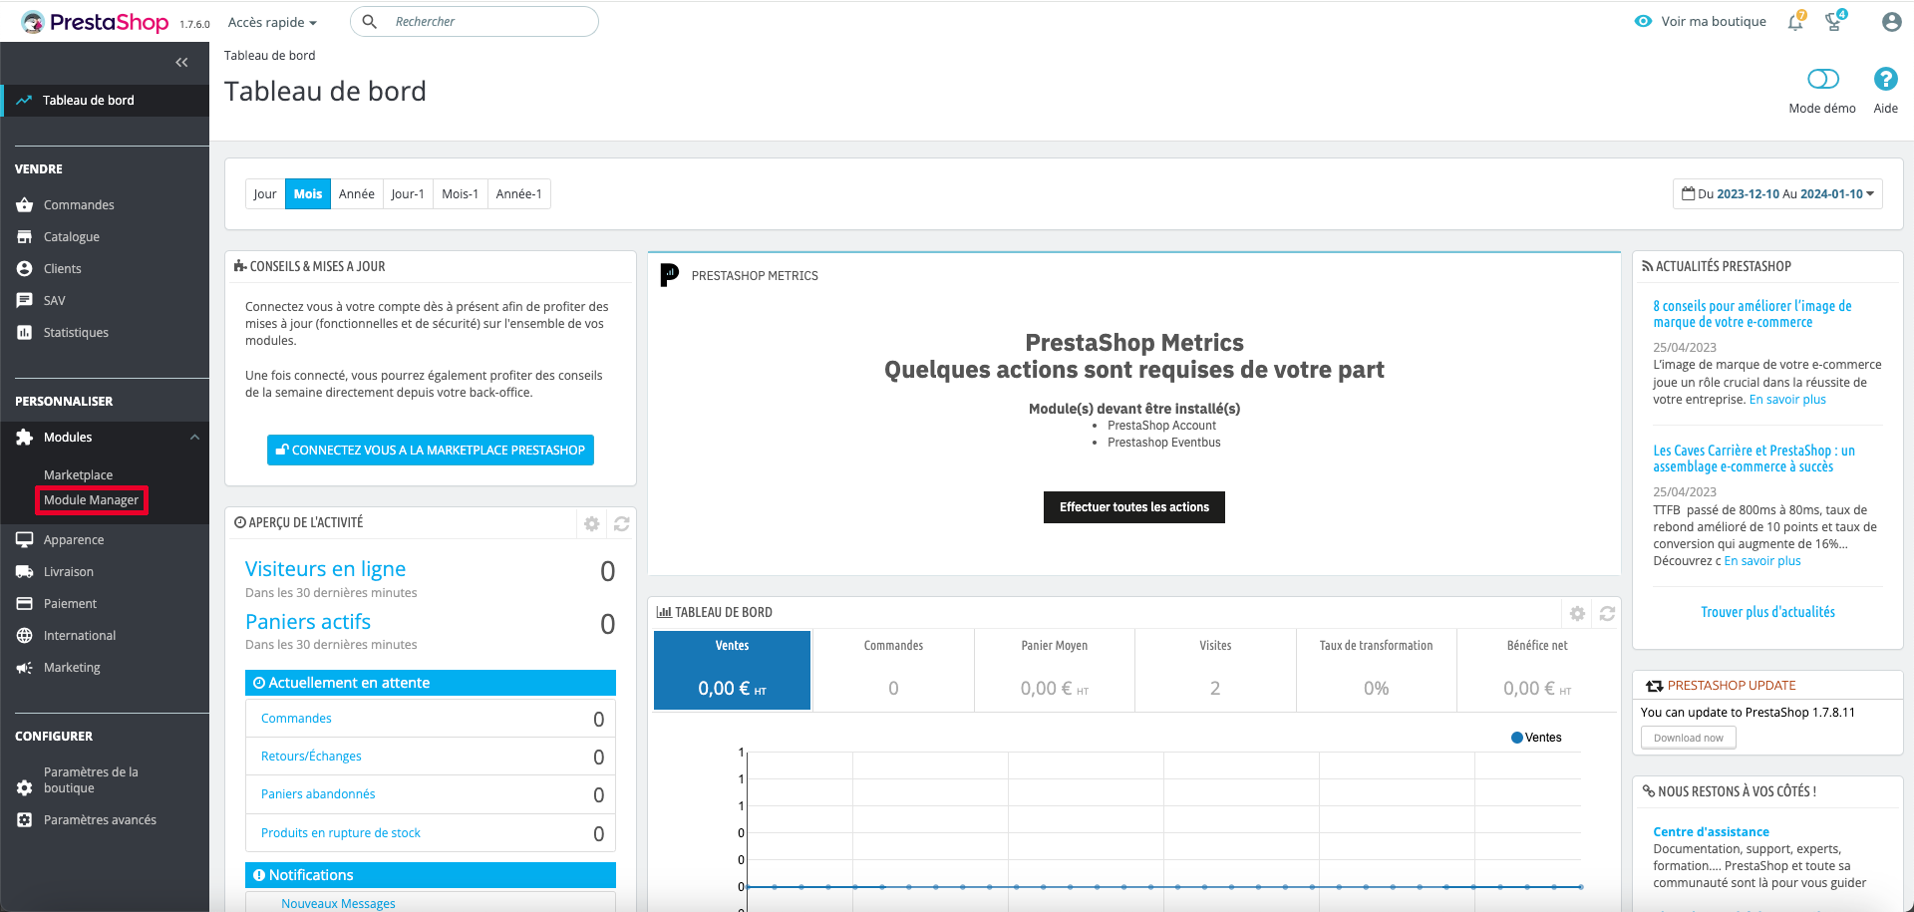Select the Commandes metric tile
This screenshot has height=912, width=1914.
pos(893,670)
